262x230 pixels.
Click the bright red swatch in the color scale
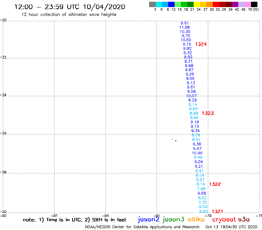tap(216, 4)
